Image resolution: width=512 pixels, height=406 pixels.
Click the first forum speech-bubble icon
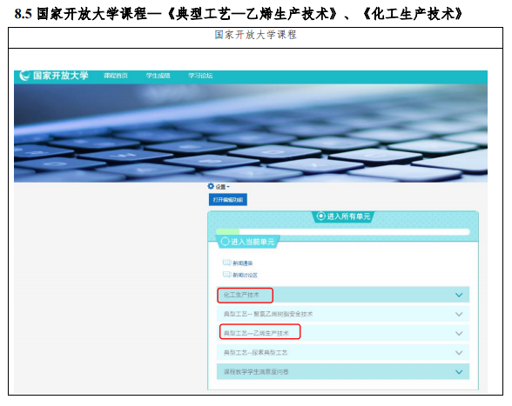click(x=227, y=263)
